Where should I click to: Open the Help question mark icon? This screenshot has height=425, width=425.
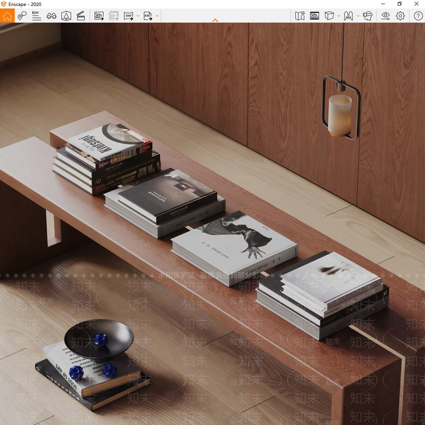tap(418, 16)
